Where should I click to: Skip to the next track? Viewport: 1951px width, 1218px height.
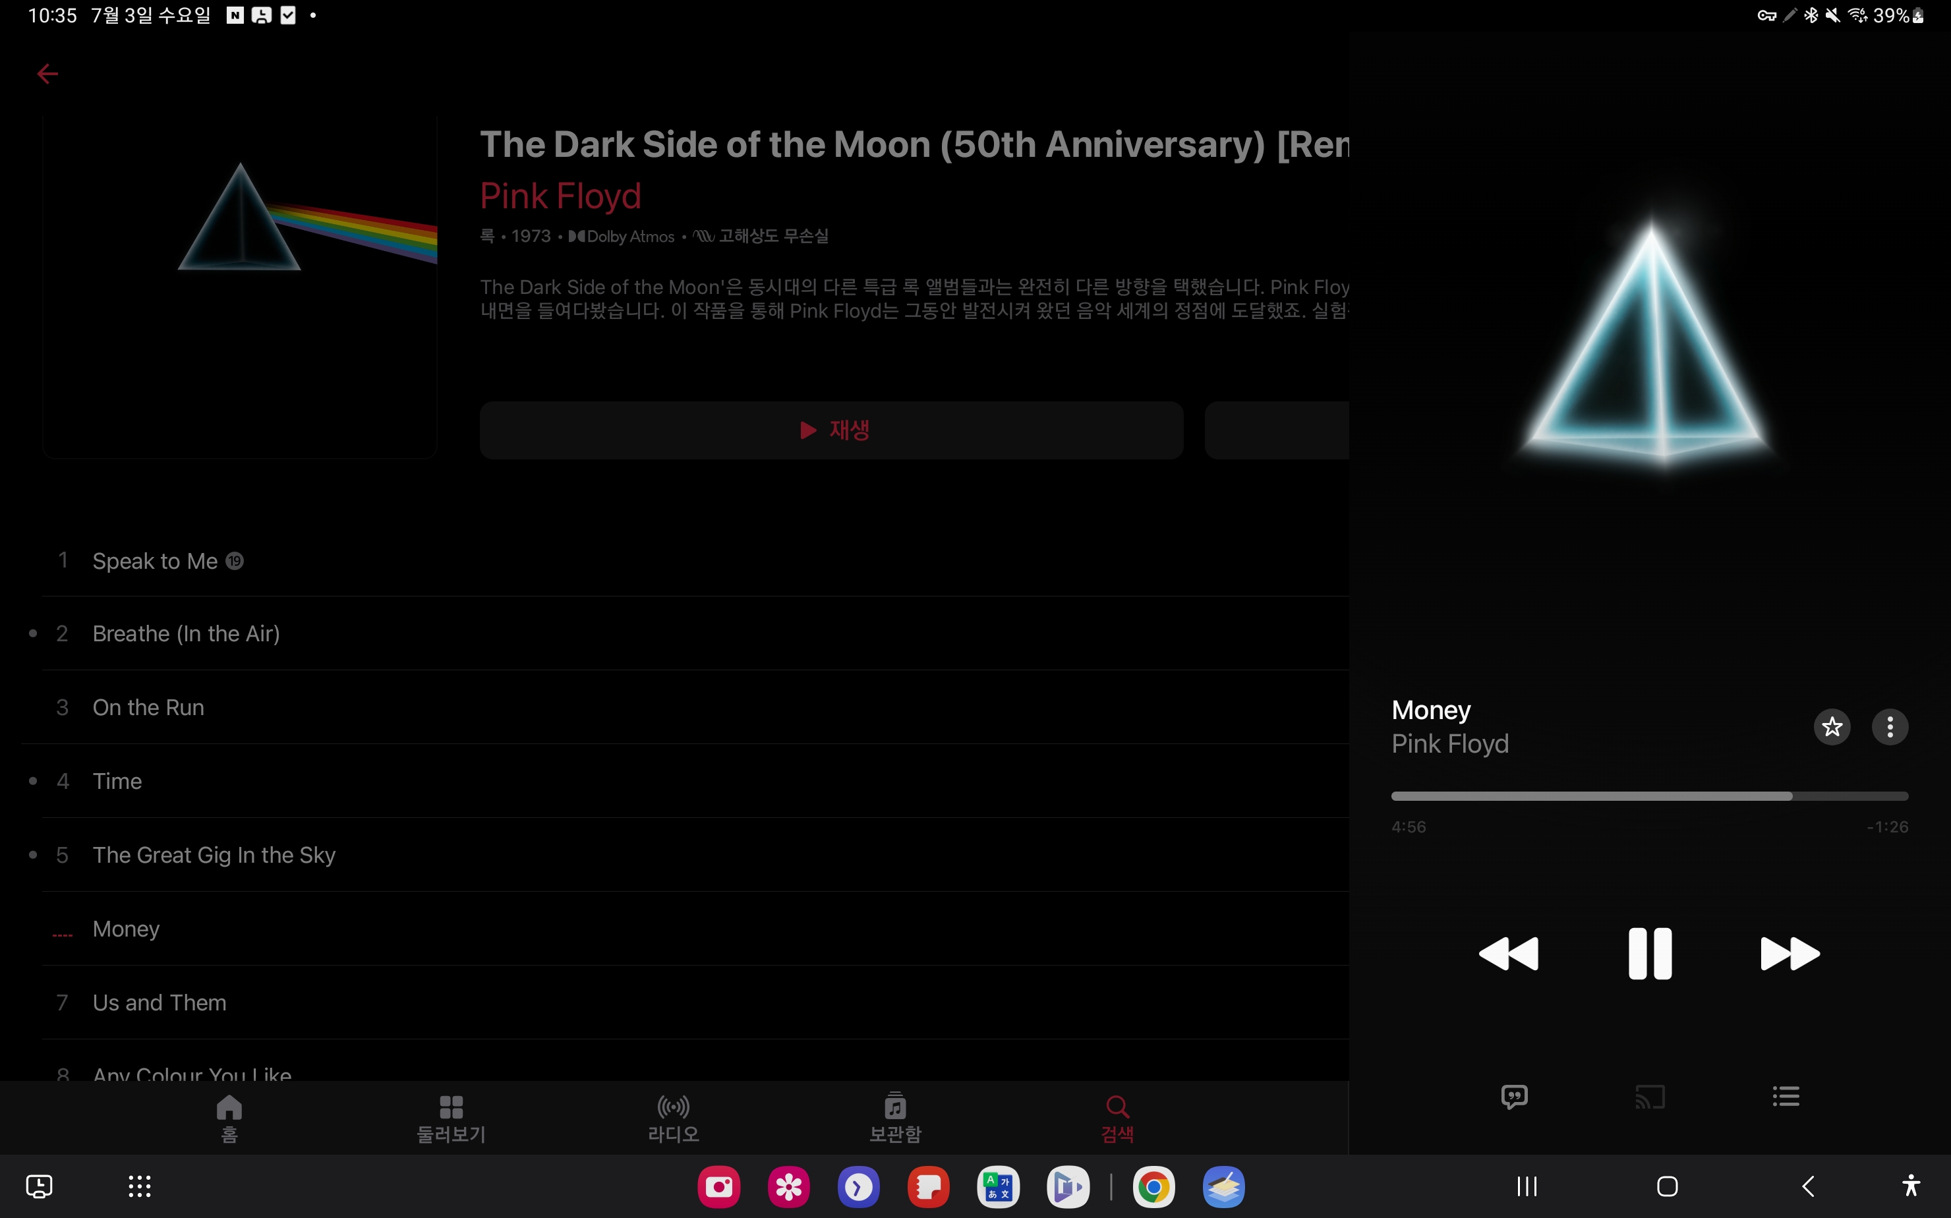[x=1790, y=954]
